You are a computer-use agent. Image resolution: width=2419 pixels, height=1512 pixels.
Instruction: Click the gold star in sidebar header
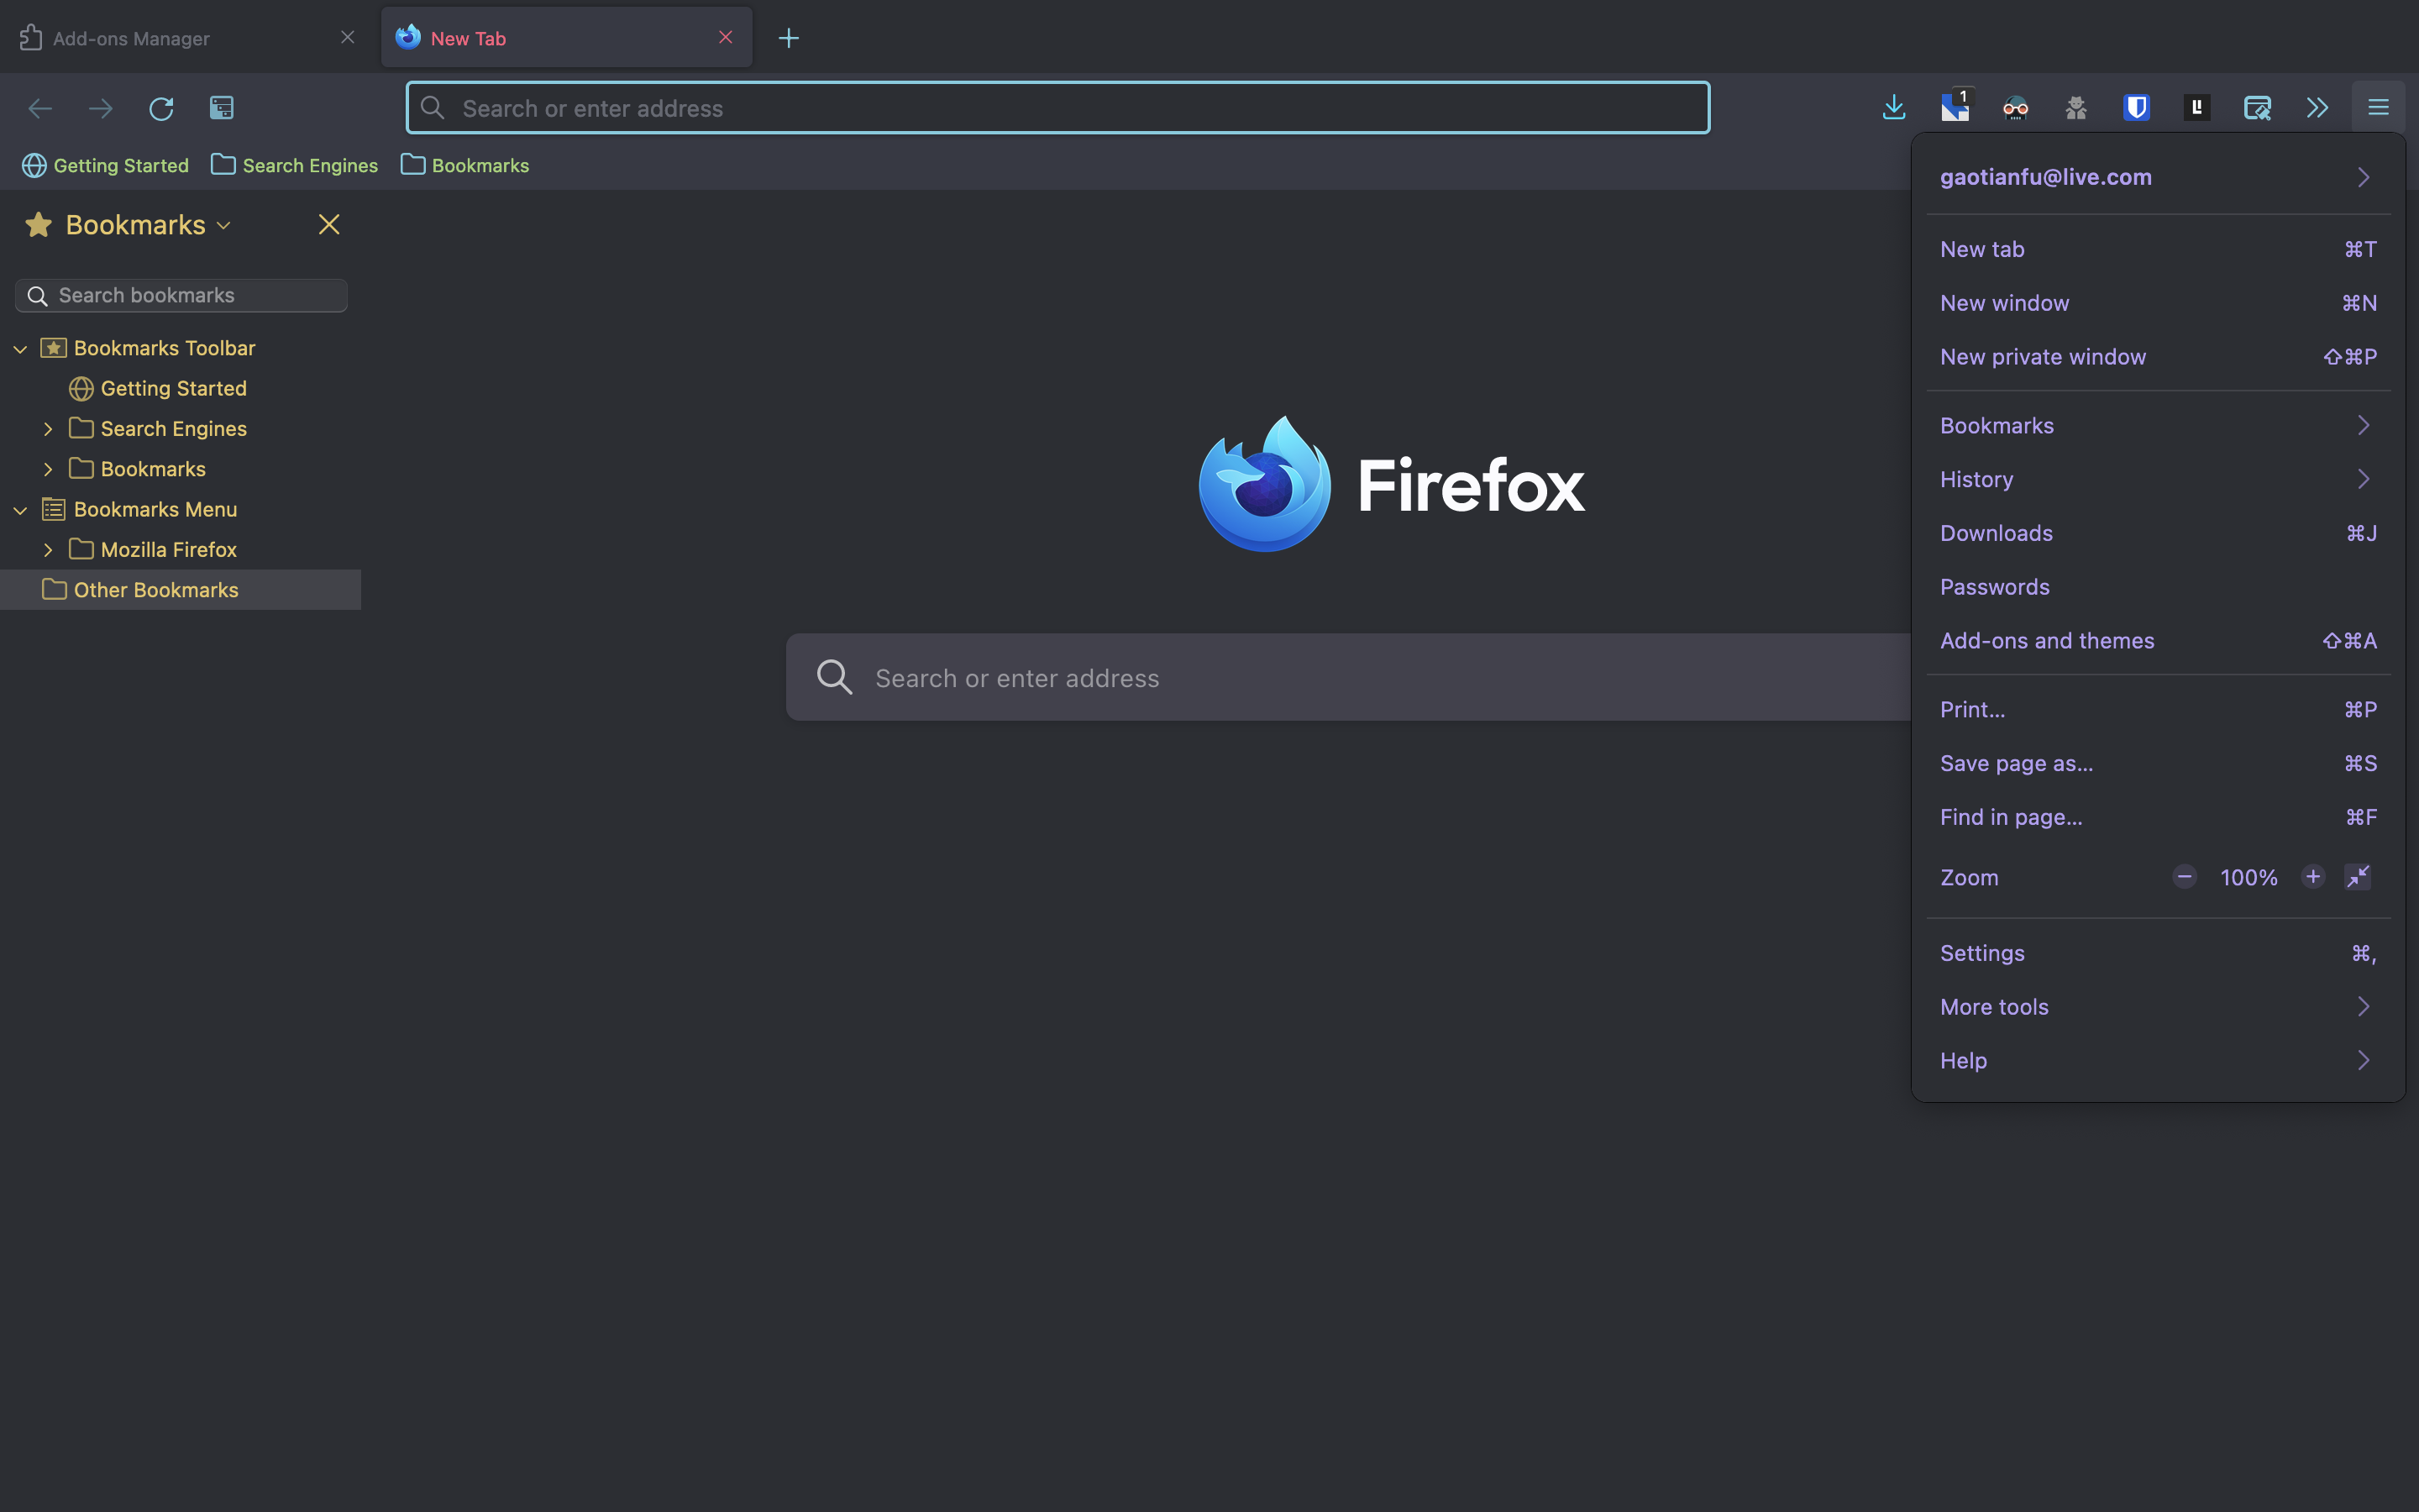[38, 225]
